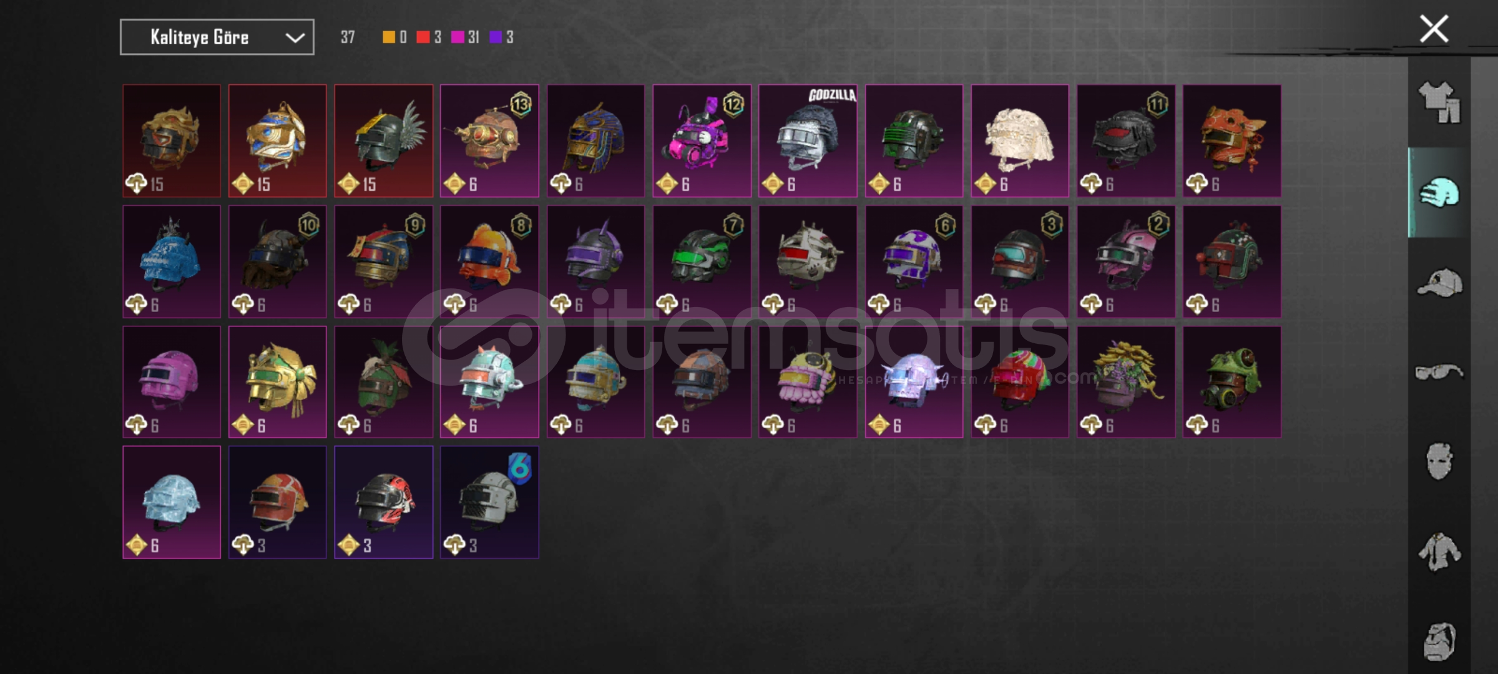Screen dimensions: 1498x674
Task: Select the winged black helmet skin
Action: tap(383, 141)
